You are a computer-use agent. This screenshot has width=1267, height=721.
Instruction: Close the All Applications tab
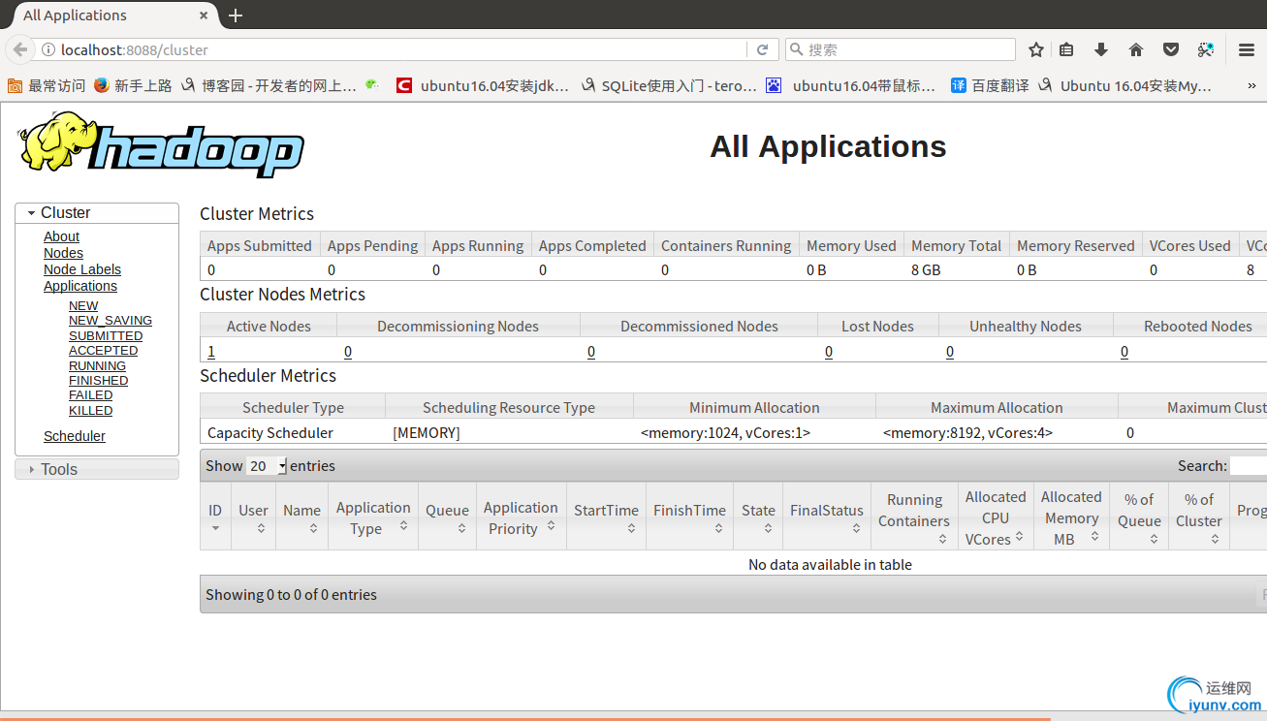pyautogui.click(x=204, y=16)
